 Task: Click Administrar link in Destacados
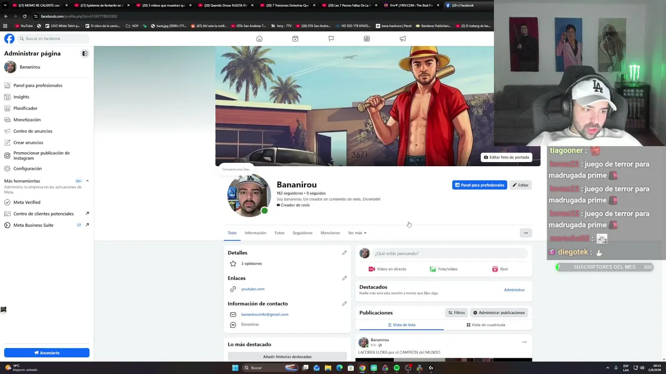click(514, 290)
